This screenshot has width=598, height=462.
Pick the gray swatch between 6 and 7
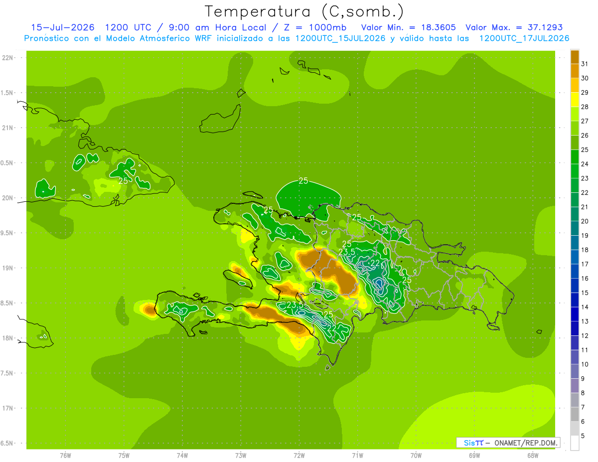575,414
